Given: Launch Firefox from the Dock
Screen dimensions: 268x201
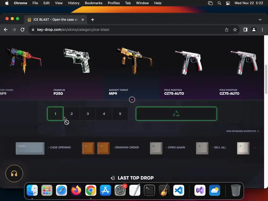Looking at the screenshot, I should pos(76,190).
